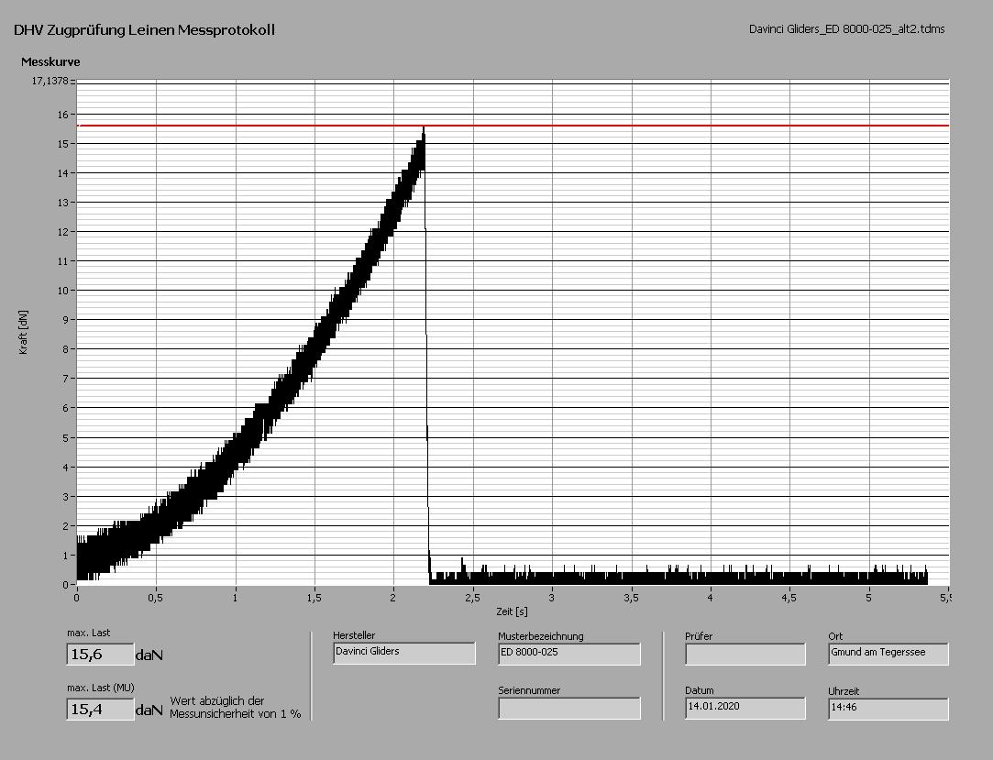Screen dimensions: 993x760
Task: Click the file name Davinci Gliders_ED 8000-025_alt2.tdms
Action: tap(846, 29)
